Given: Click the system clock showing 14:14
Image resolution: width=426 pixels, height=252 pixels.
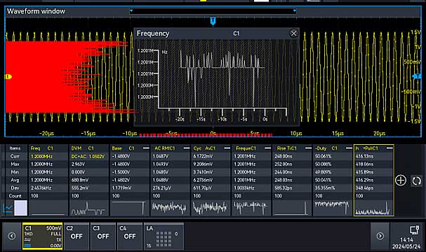Looking at the screenshot, I should pyautogui.click(x=406, y=240).
